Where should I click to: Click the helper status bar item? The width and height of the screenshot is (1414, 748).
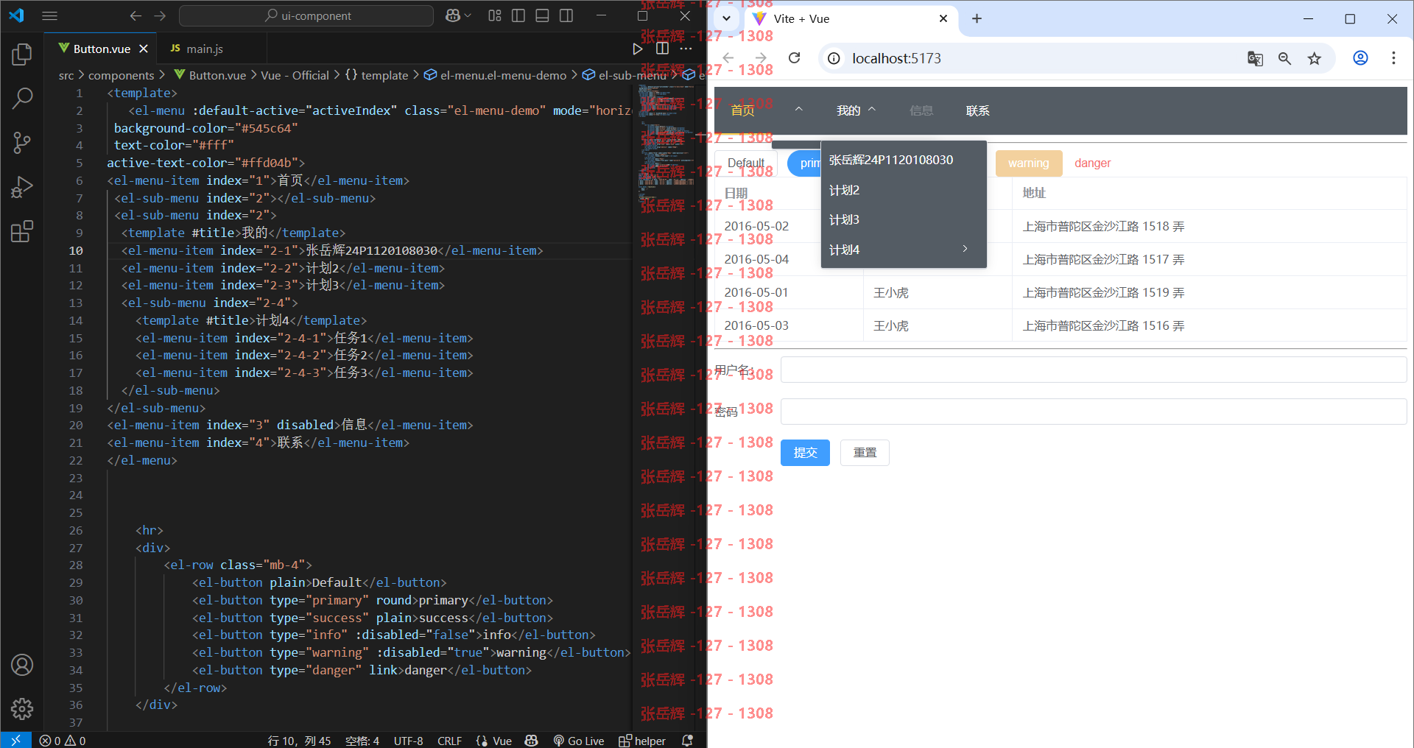coord(642,741)
